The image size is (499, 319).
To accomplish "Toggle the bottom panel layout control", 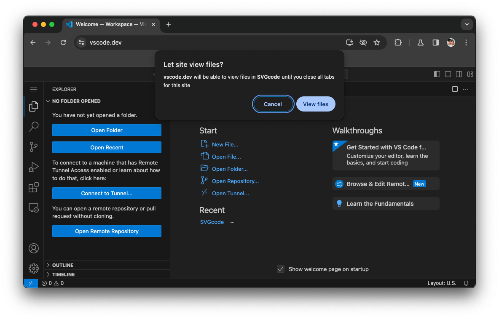I will click(448, 74).
